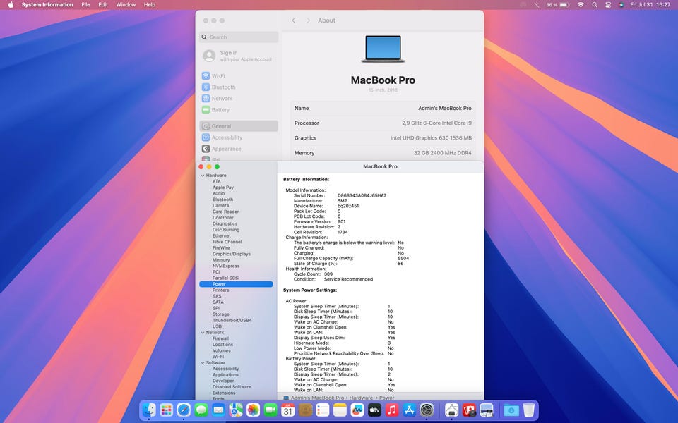Image resolution: width=678 pixels, height=423 pixels.
Task: Collapse the Hardware section in the tree
Action: pos(203,176)
